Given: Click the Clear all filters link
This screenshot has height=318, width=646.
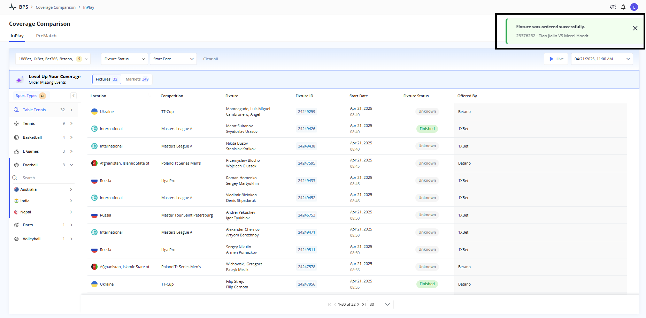Looking at the screenshot, I should (210, 59).
